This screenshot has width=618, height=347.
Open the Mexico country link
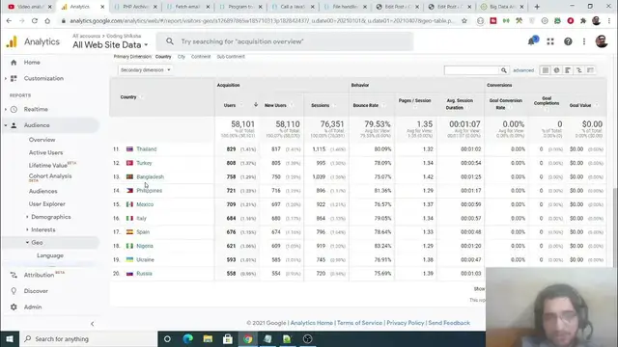tap(145, 204)
